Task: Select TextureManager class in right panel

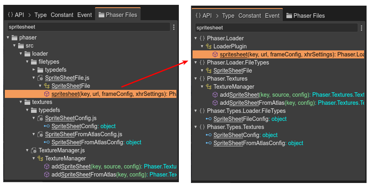Action: click(x=234, y=87)
